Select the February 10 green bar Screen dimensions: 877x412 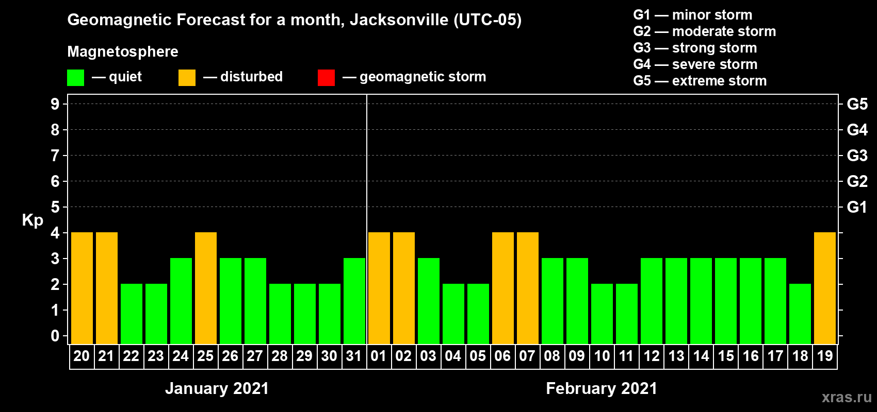[602, 314]
